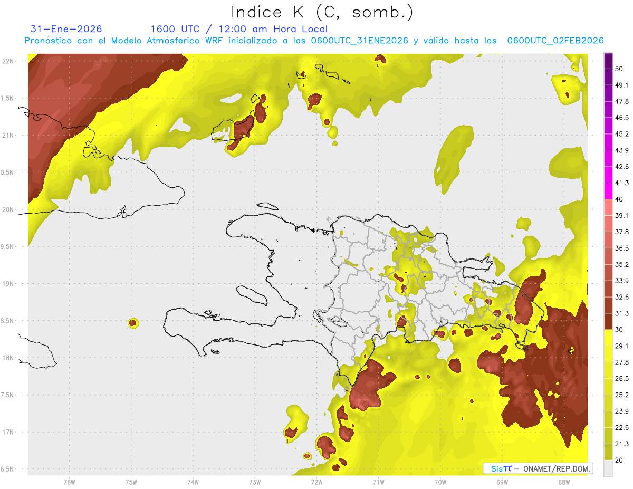This screenshot has height=489, width=633.
Task: Select the dark purple swatch above 50
Action: point(608,61)
